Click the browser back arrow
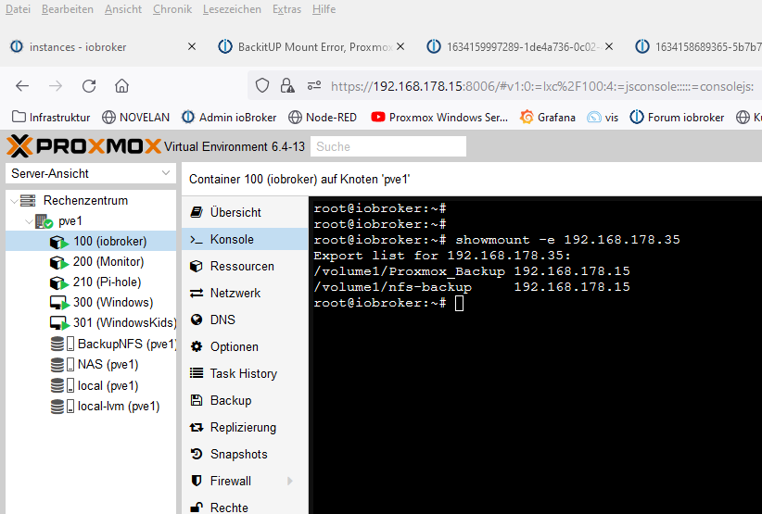This screenshot has height=514, width=762. pos(22,86)
